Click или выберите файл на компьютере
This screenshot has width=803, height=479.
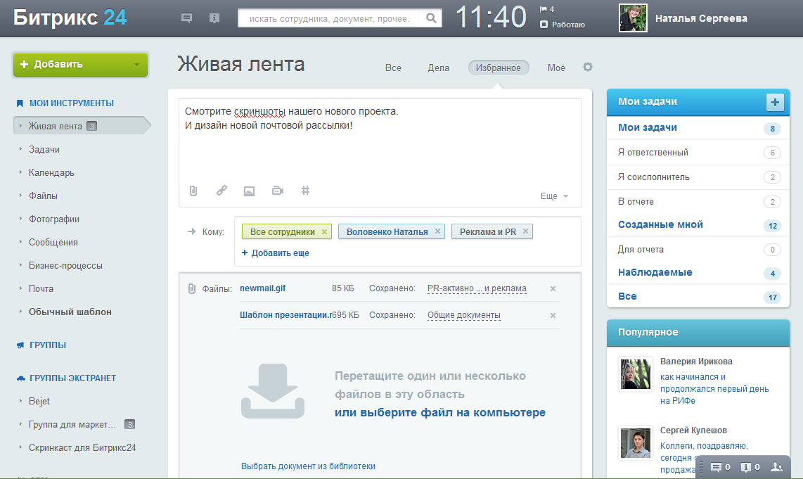click(x=440, y=412)
